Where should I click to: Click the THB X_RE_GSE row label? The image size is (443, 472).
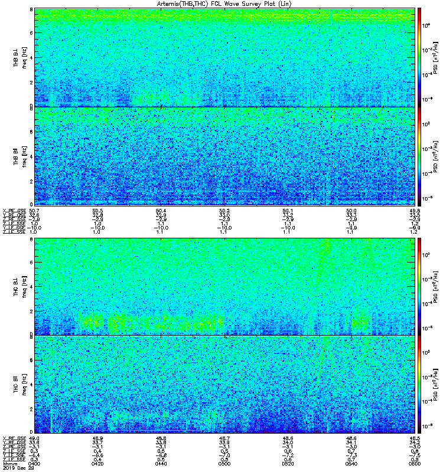(x=14, y=211)
